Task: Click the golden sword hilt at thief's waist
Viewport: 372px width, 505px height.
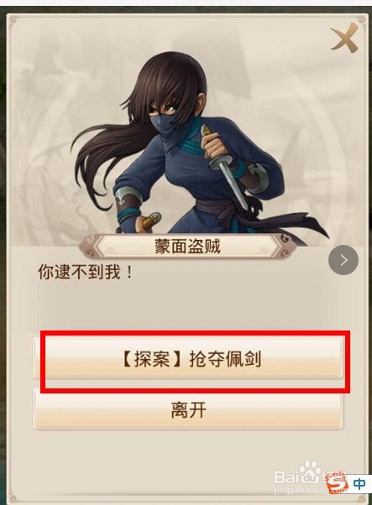Action: [150, 221]
